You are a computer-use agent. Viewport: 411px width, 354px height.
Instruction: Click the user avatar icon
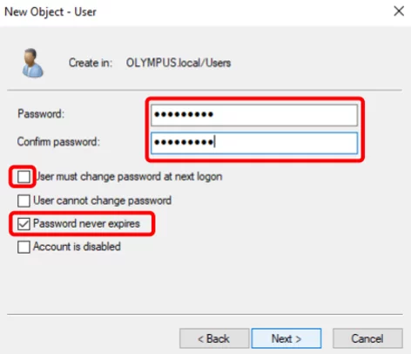pos(33,63)
